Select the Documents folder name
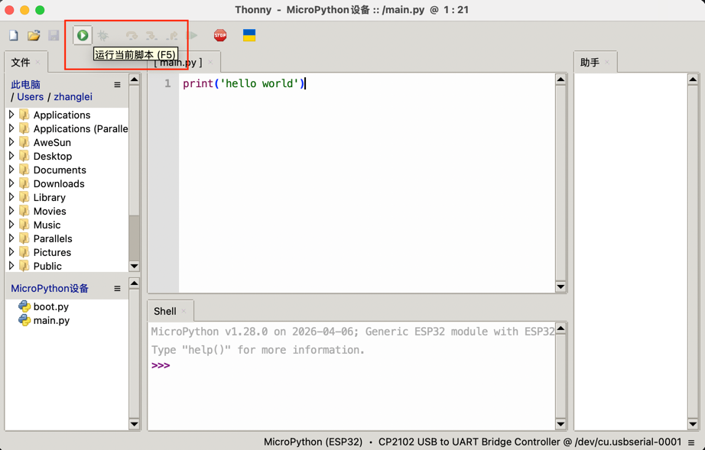705x450 pixels. pos(60,170)
